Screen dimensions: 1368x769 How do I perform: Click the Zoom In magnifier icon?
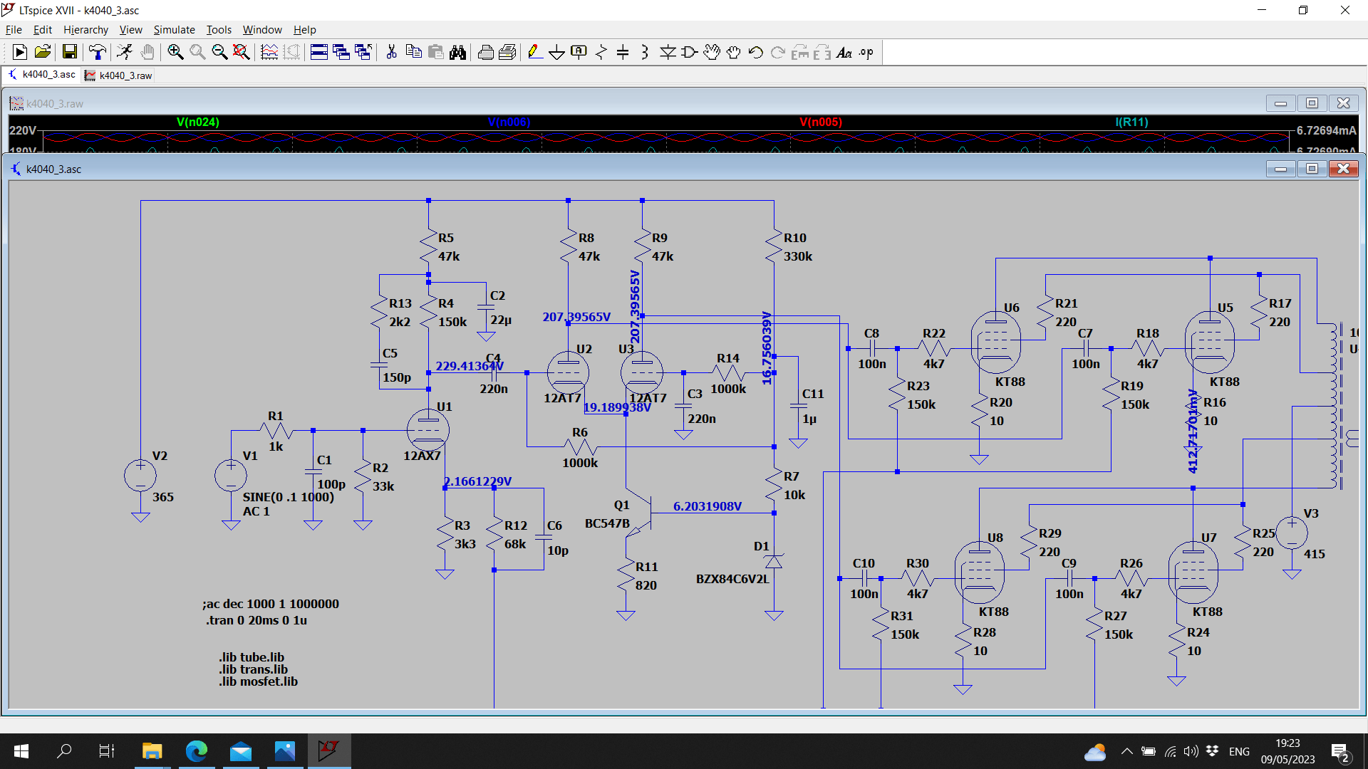(x=175, y=52)
